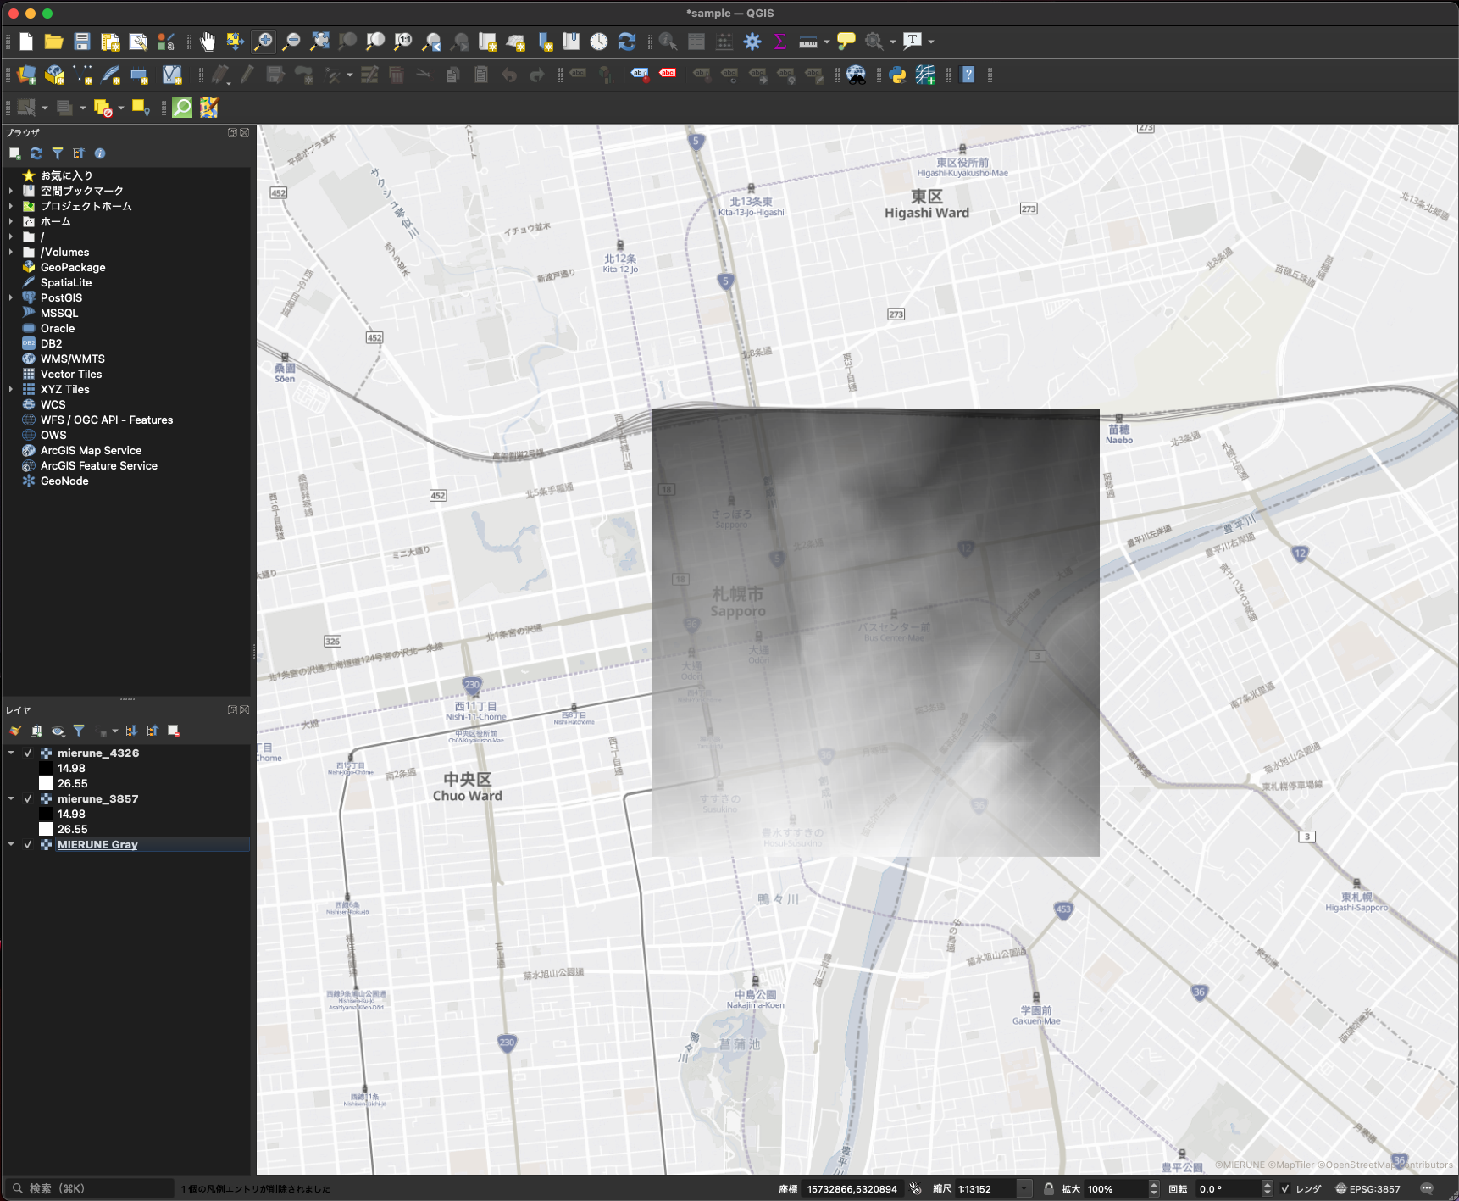Open the Measure Line tool
This screenshot has width=1459, height=1201.
tap(807, 41)
